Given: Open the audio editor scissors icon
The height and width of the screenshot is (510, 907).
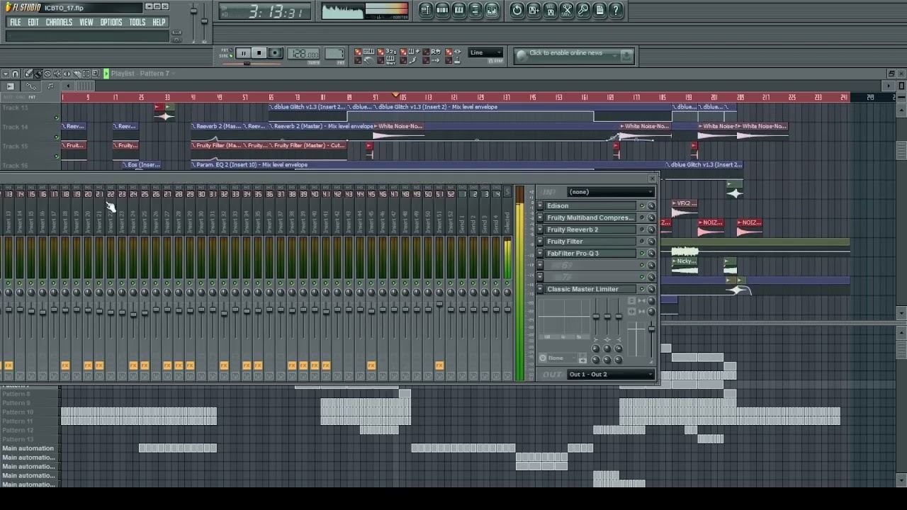Looking at the screenshot, I should click(x=567, y=10).
